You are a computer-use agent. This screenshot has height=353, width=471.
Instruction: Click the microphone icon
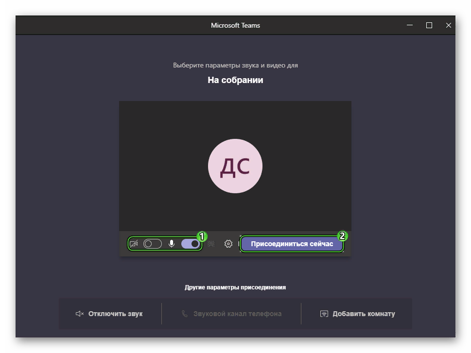click(172, 244)
